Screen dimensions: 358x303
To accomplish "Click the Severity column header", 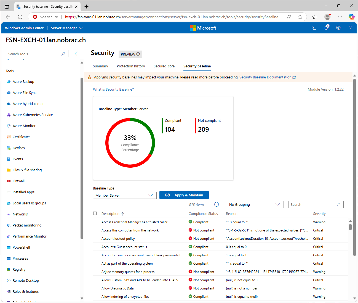I will pos(319,214).
